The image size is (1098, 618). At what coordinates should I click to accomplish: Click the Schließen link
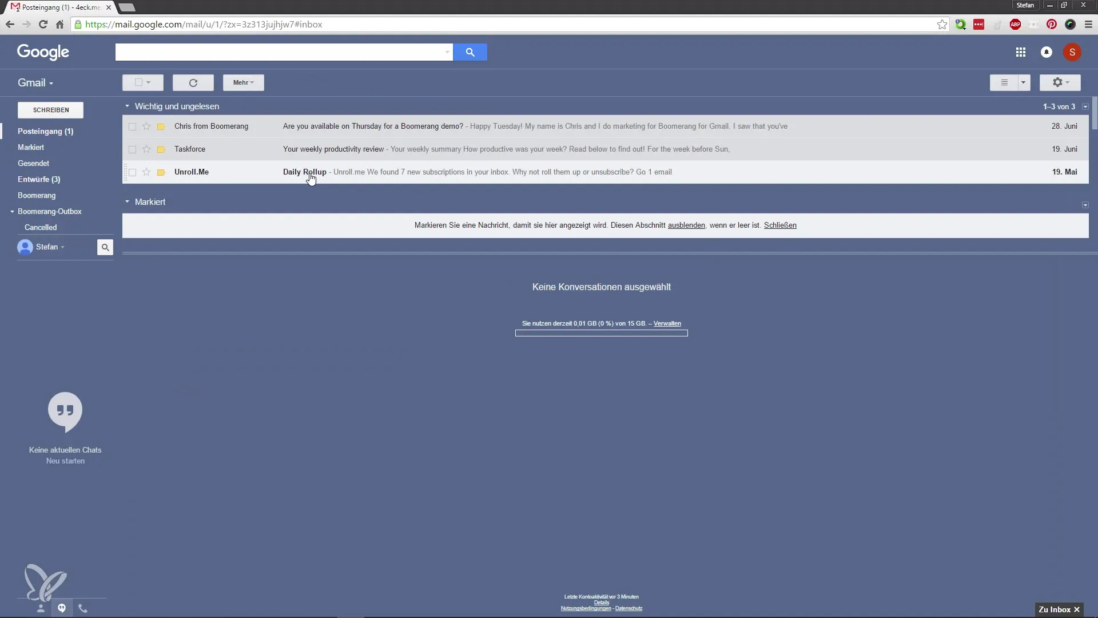[x=780, y=225]
